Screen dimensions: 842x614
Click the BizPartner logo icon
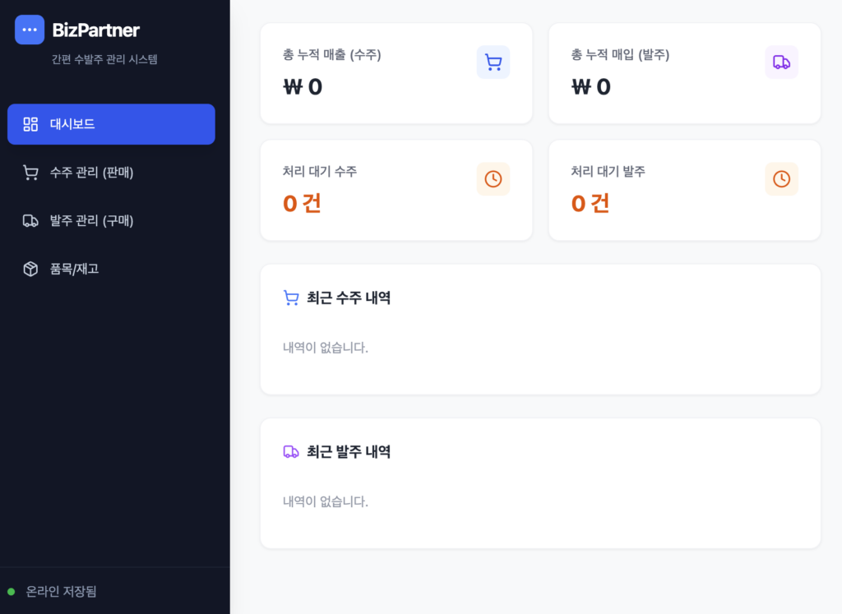(x=30, y=30)
